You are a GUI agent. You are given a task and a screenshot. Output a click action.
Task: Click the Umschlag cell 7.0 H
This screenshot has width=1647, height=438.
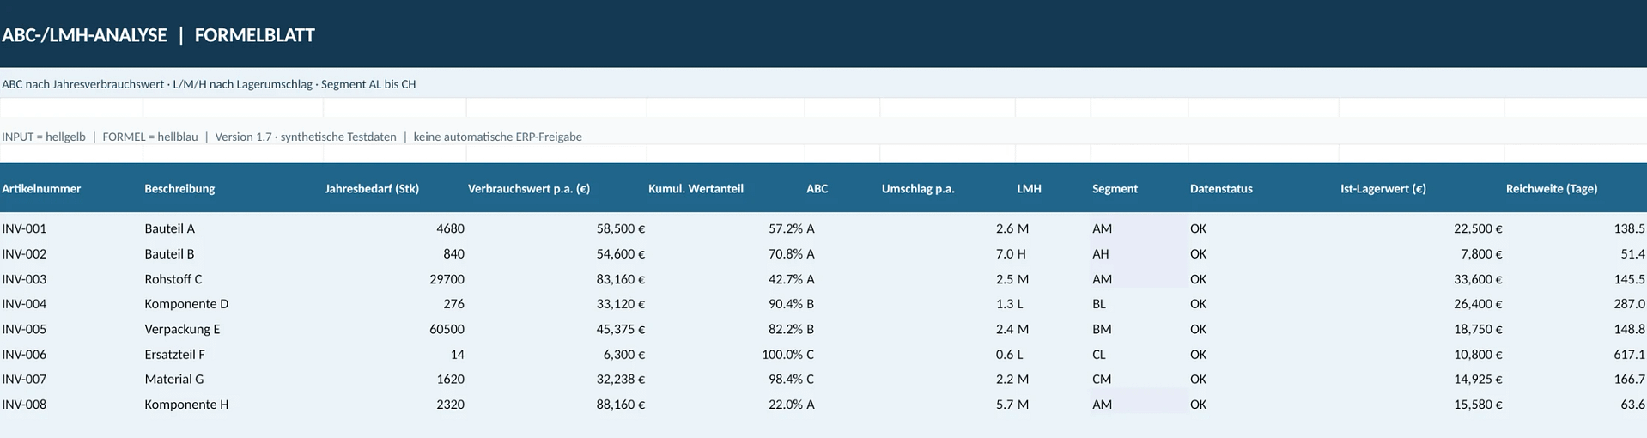point(1011,253)
